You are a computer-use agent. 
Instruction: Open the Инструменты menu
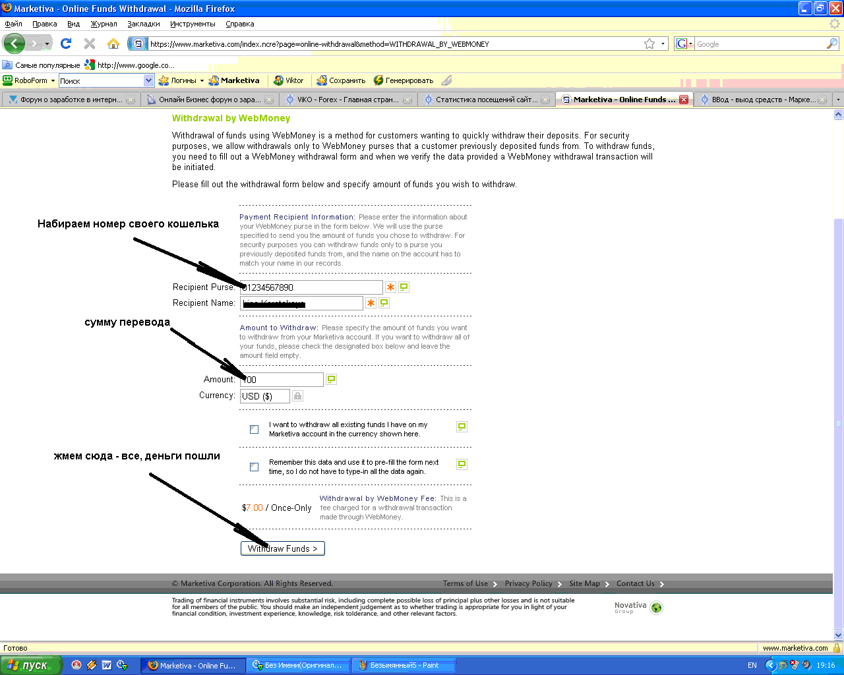193,24
